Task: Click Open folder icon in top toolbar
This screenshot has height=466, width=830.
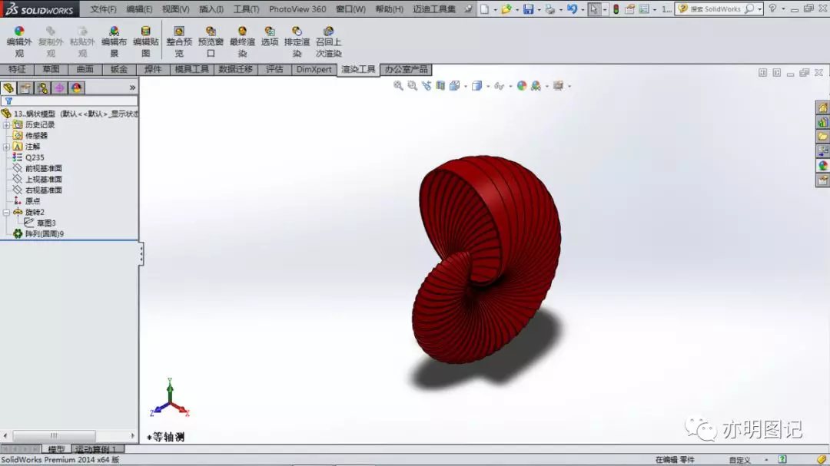Action: pos(506,9)
